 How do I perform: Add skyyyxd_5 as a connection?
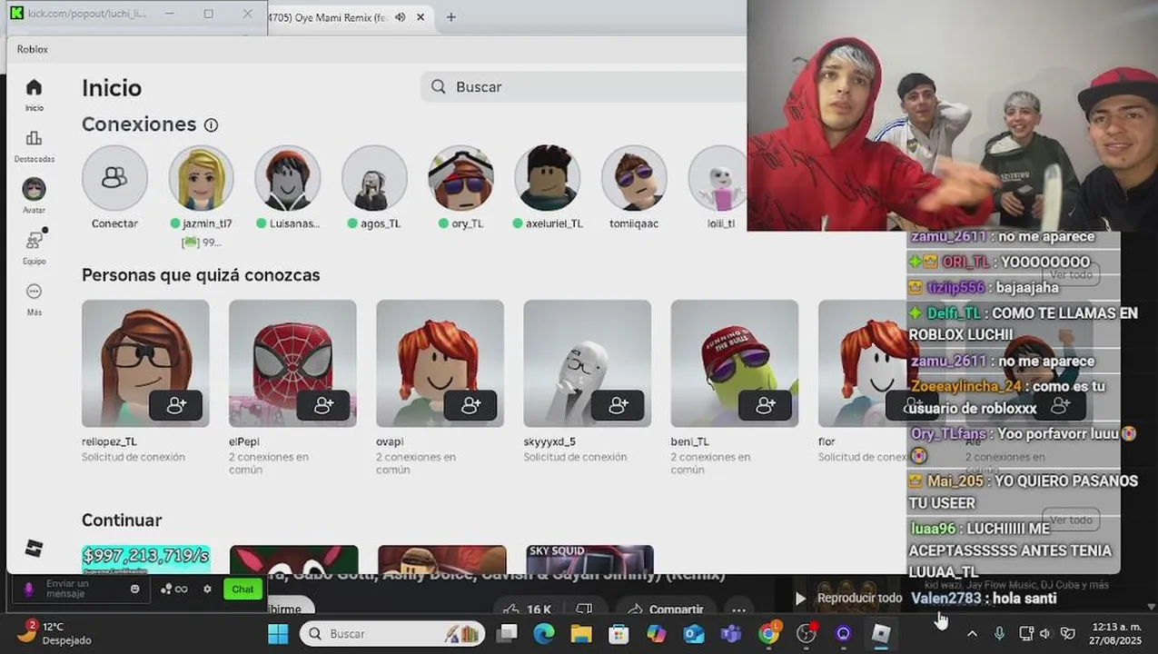[618, 405]
